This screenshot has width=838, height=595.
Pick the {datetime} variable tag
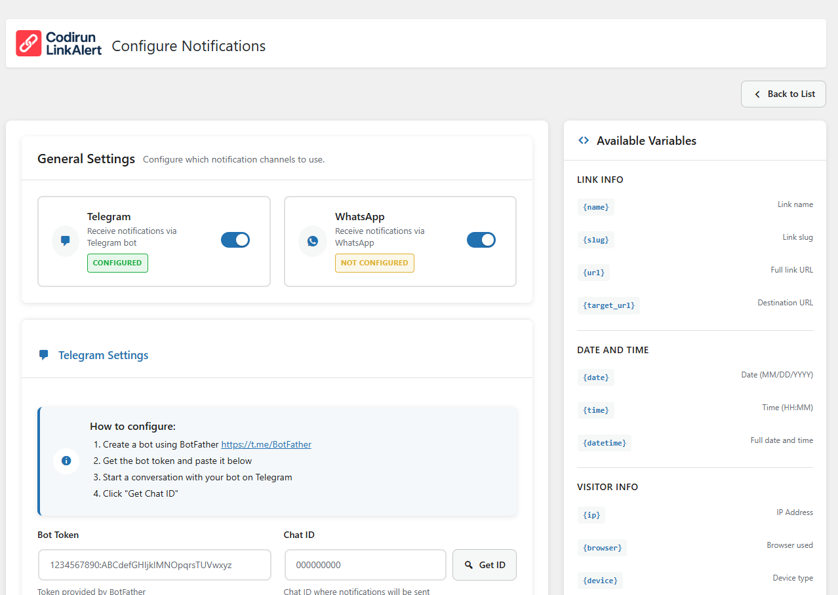coord(604,443)
